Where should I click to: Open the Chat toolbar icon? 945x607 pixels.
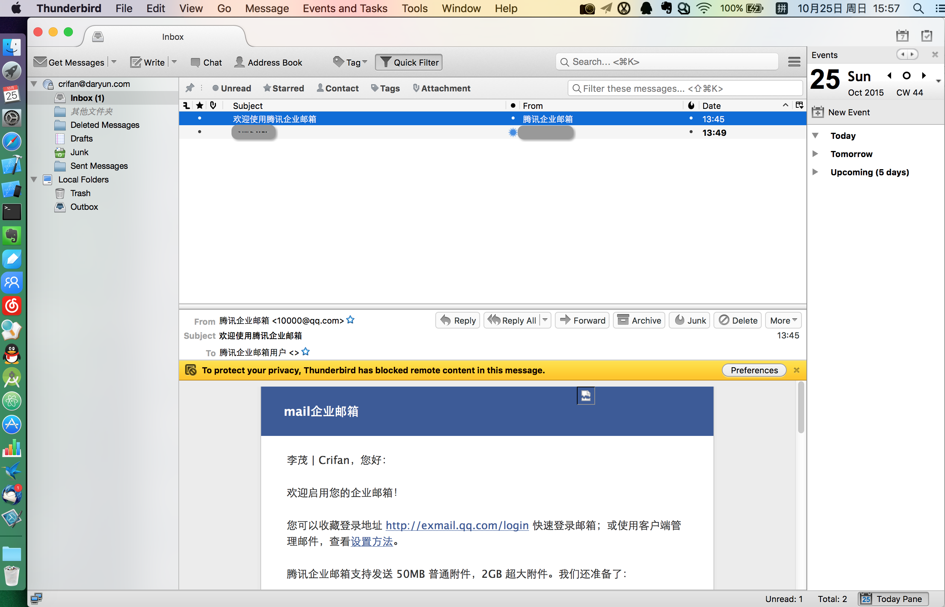pos(195,62)
